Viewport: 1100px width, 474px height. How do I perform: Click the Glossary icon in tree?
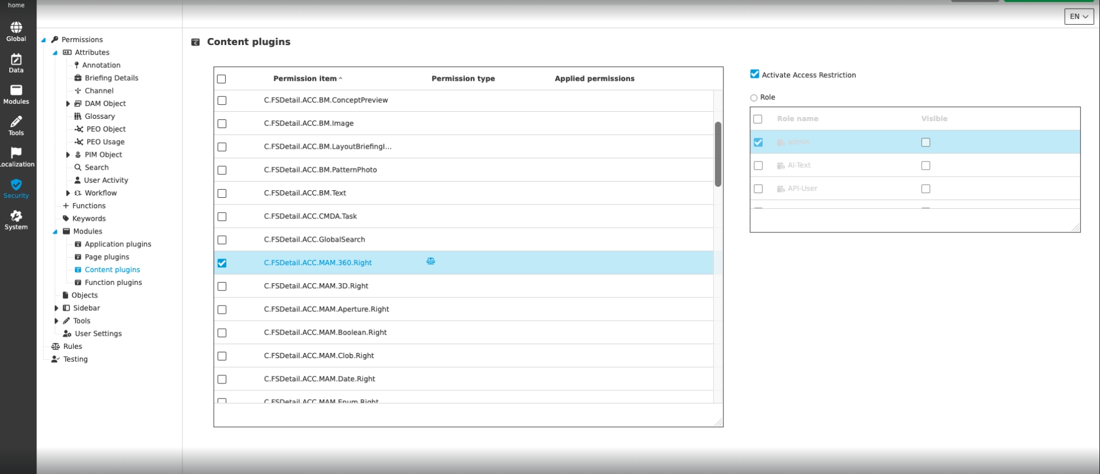tap(78, 116)
